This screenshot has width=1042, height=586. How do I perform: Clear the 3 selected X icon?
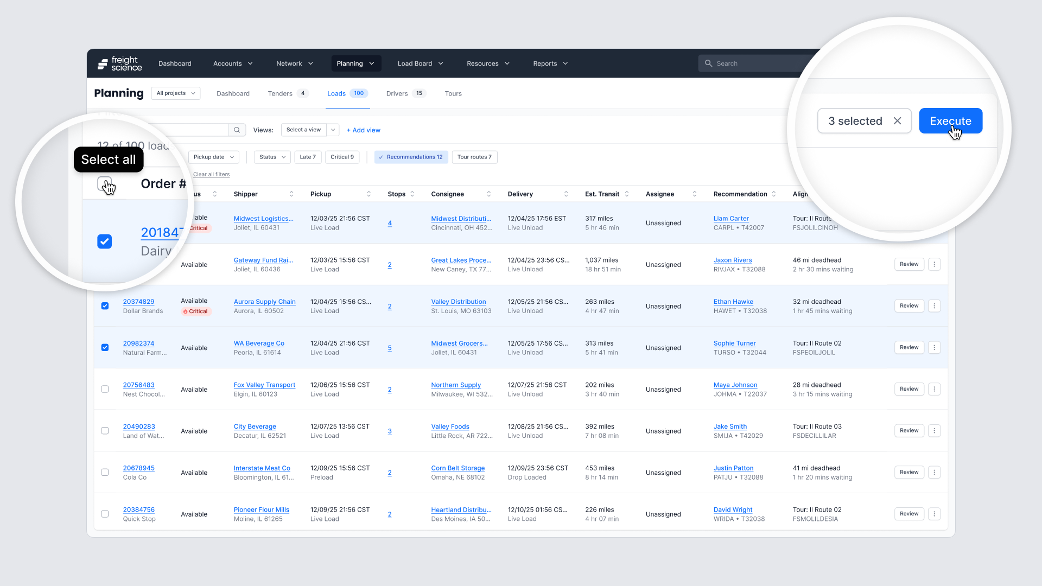tap(898, 121)
